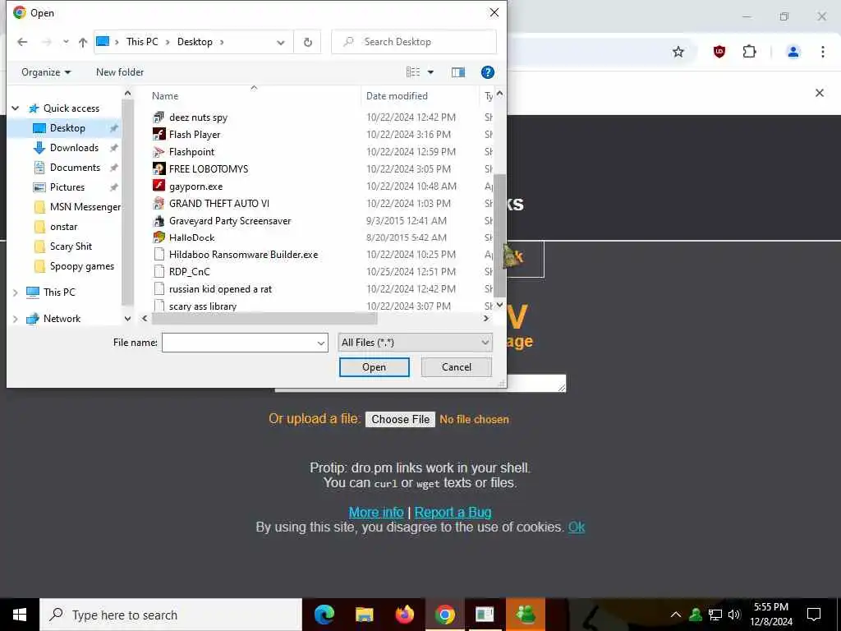The image size is (841, 631).
Task: Expand the address bar history dropdown
Action: [281, 43]
